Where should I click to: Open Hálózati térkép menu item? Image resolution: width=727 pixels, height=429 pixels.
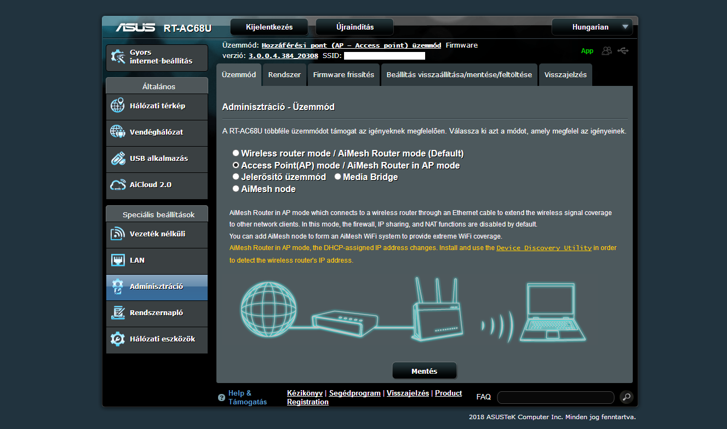tap(157, 106)
